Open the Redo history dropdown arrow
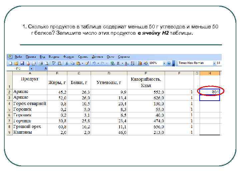The height and width of the screenshot is (180, 240). 107,63
